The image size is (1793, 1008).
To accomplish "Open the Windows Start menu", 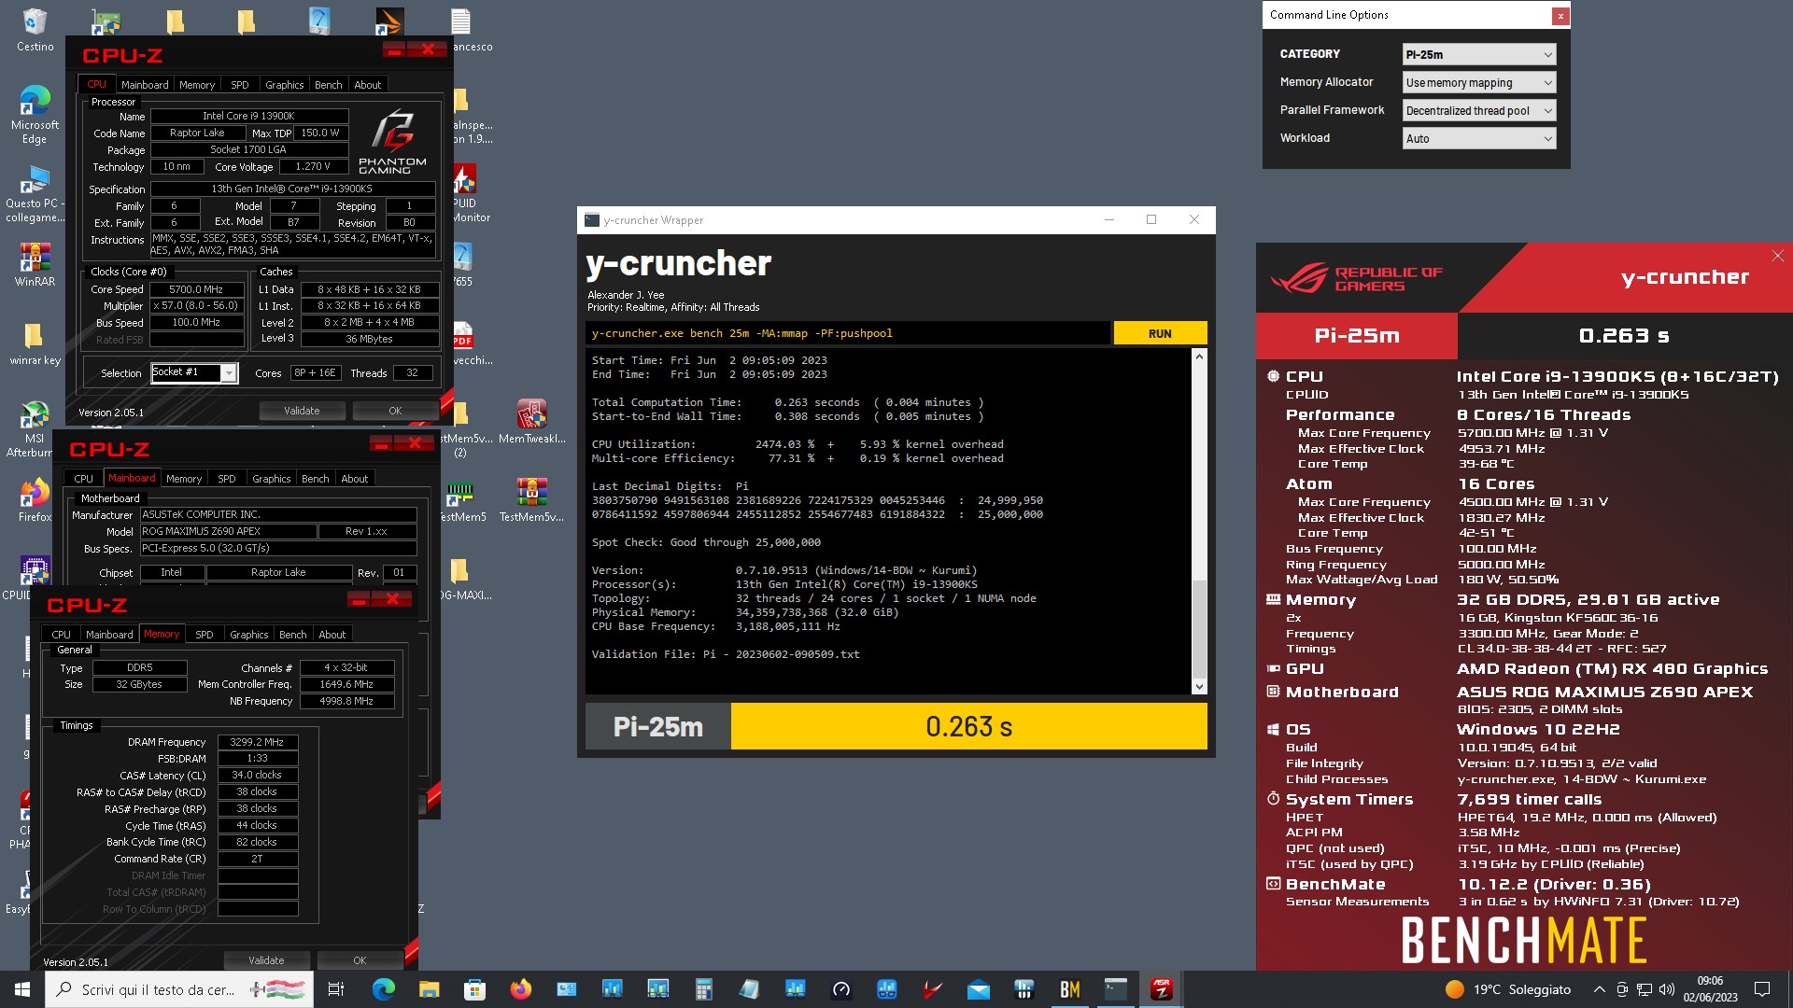I will (22, 989).
